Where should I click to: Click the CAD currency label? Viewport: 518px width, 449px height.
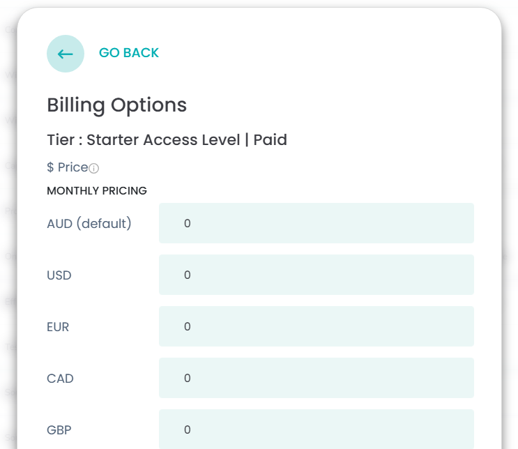coord(60,379)
